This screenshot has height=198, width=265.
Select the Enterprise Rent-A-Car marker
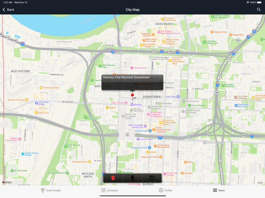tap(166, 58)
